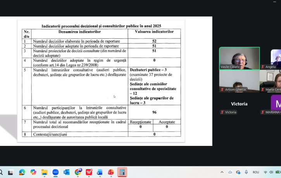The height and width of the screenshot is (178, 281).
Task: Open PowerPoint from the taskbar
Action: [x=111, y=172]
